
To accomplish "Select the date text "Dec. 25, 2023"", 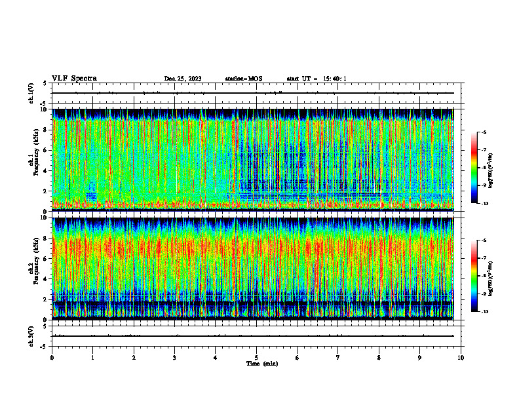I will point(183,79).
